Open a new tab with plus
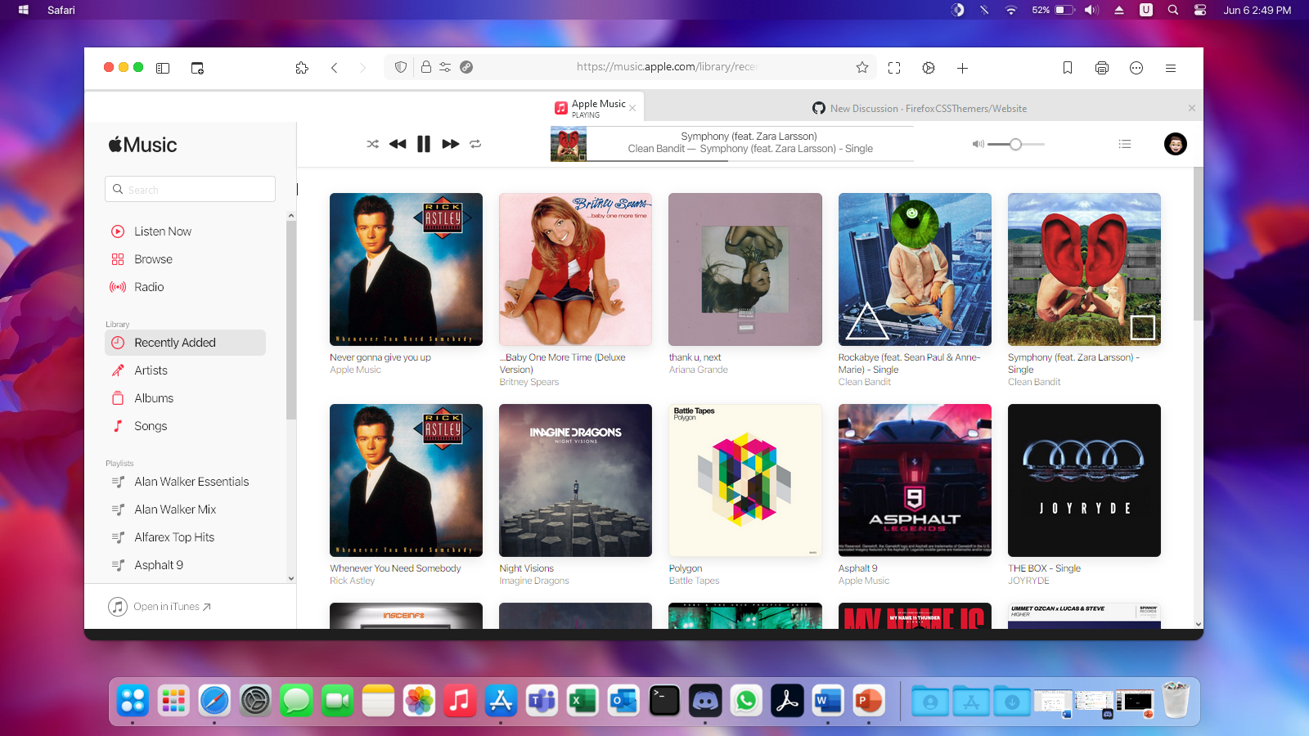 (962, 68)
